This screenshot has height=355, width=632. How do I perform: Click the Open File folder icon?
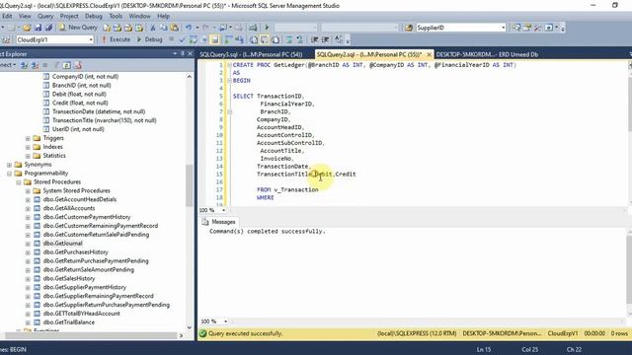tap(27, 28)
